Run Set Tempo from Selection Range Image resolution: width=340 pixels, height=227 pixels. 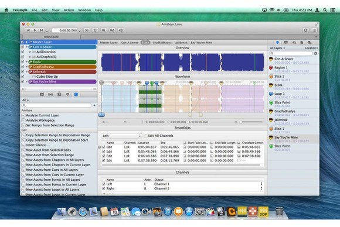[50, 125]
